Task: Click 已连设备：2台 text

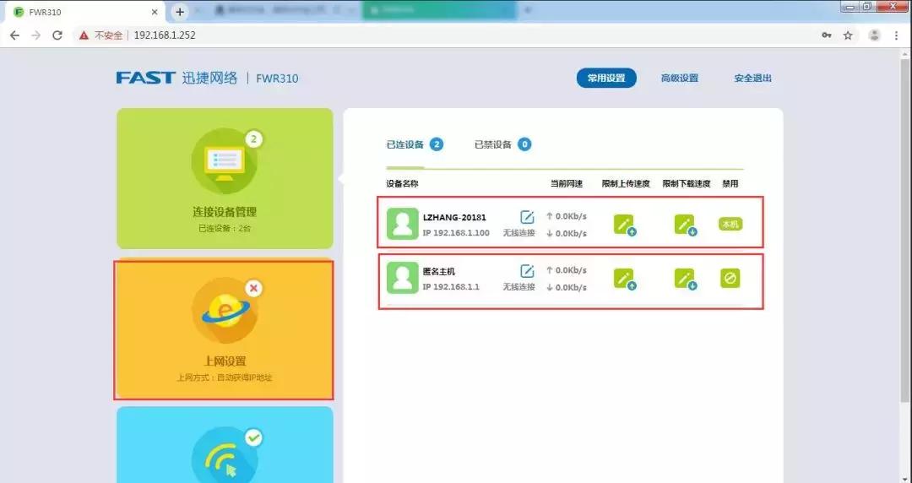Action: click(225, 229)
